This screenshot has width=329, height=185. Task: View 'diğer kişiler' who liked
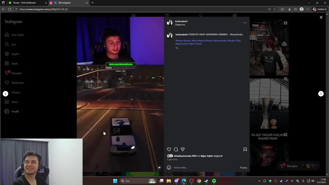click(207, 156)
